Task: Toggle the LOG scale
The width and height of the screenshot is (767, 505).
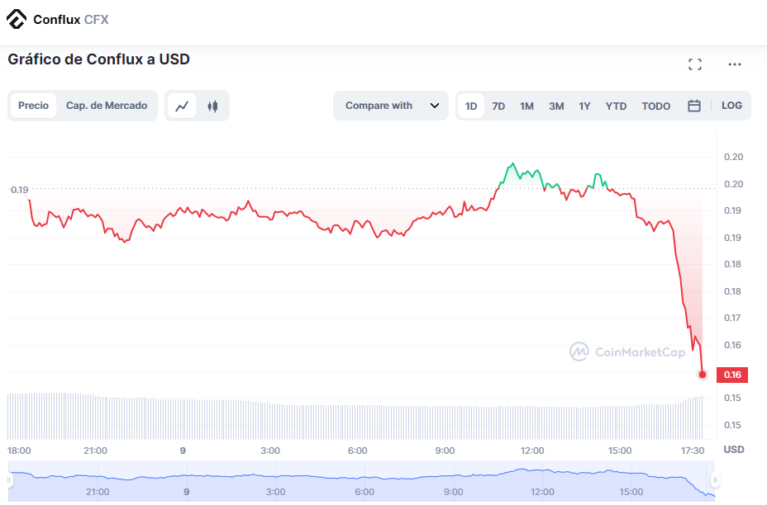Action: [x=731, y=106]
